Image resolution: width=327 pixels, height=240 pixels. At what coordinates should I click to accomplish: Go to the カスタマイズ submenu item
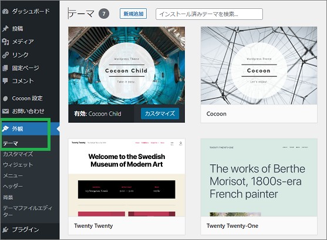tap(18, 154)
